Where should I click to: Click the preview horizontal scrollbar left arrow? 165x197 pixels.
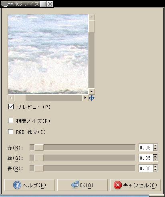[x=11, y=98]
